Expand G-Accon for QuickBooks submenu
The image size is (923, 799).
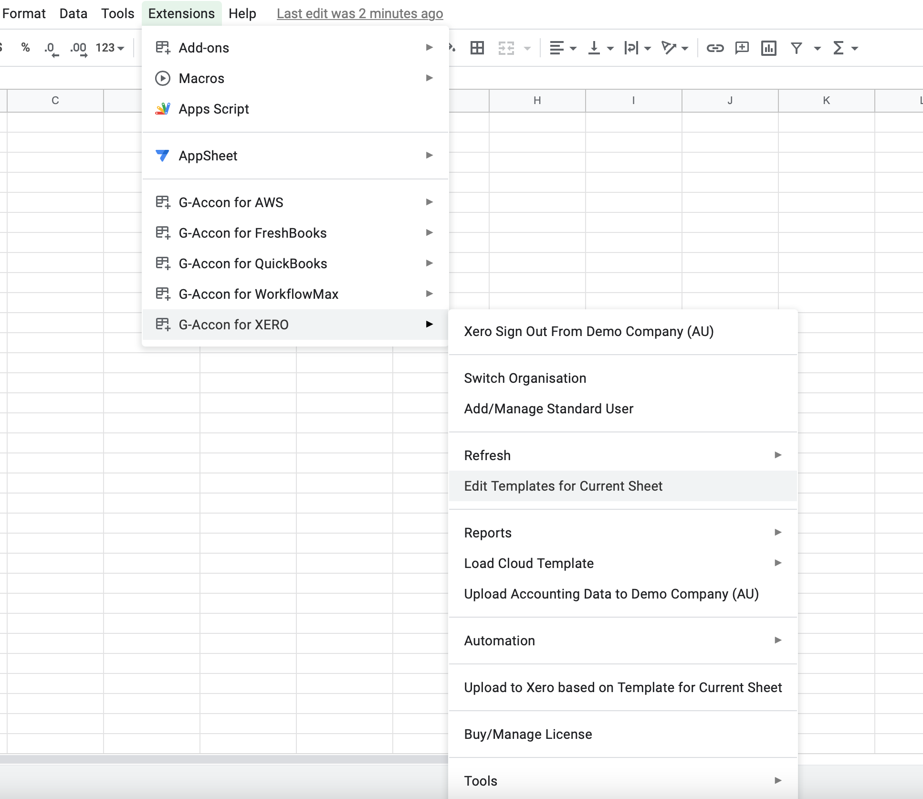point(295,263)
